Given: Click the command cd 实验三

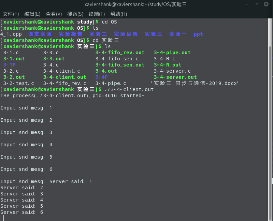Looking at the screenshot, I should (106, 40).
